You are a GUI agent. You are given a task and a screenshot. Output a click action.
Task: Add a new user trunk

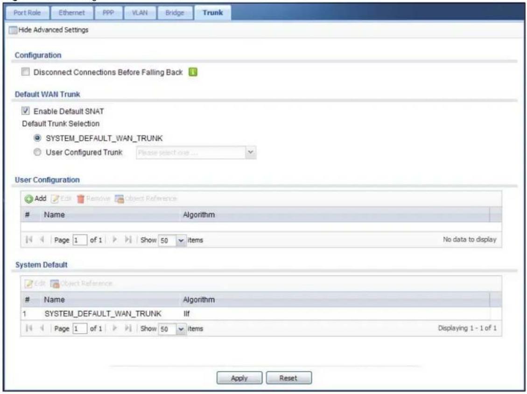[x=35, y=198]
